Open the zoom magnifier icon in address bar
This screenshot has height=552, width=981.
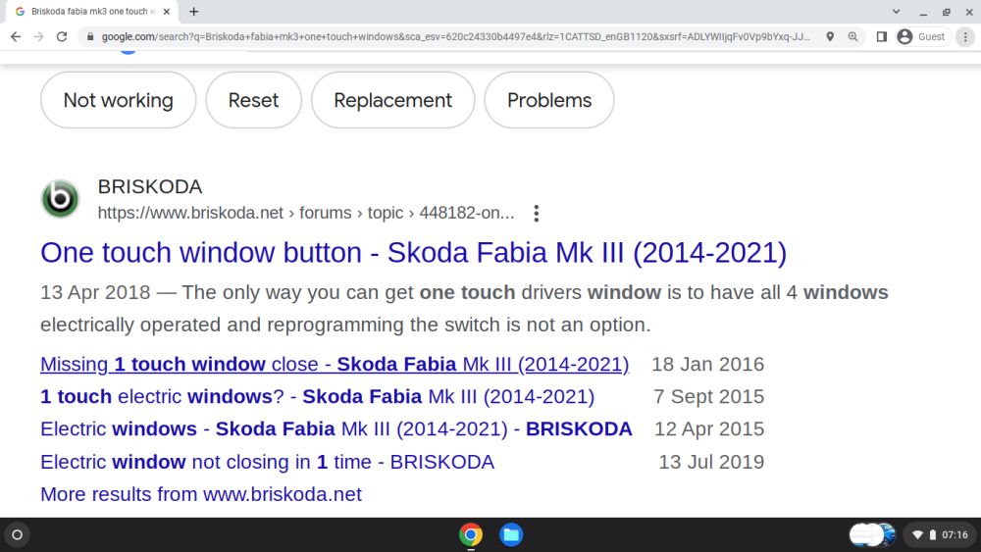(x=852, y=37)
